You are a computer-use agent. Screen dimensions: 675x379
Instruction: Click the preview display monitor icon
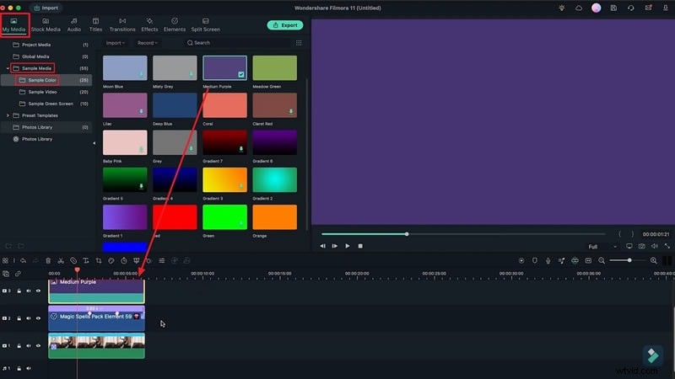[629, 246]
